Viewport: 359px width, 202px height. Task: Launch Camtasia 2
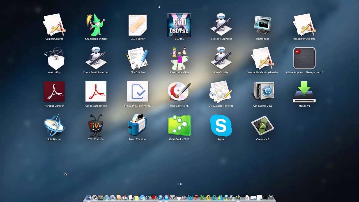tap(263, 125)
